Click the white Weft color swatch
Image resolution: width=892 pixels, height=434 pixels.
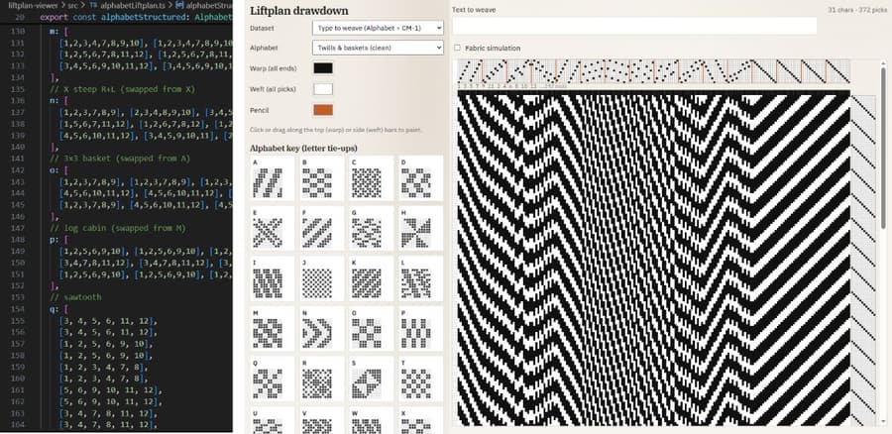click(323, 89)
